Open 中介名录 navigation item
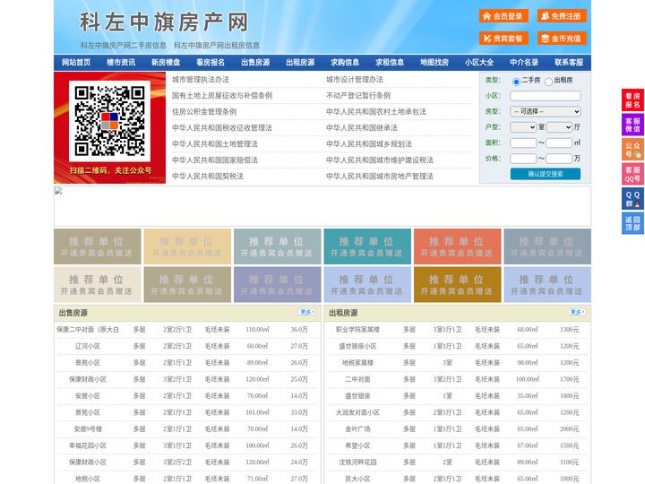Image resolution: width=645 pixels, height=484 pixels. 524,63
